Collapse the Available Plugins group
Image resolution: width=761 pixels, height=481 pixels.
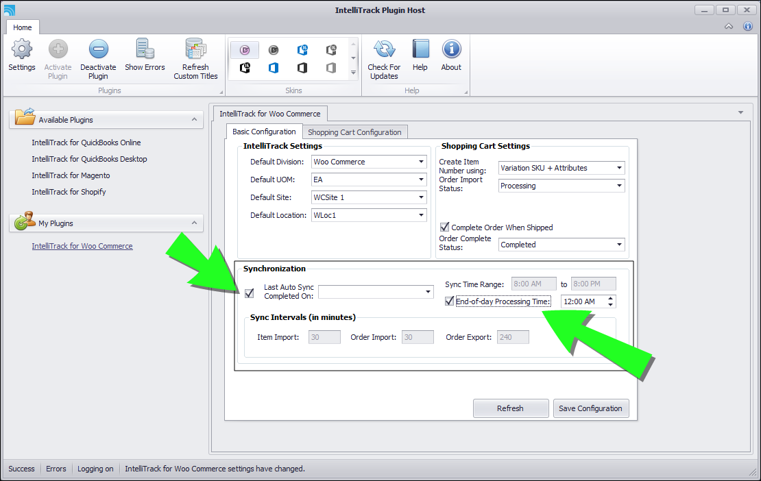click(x=194, y=119)
